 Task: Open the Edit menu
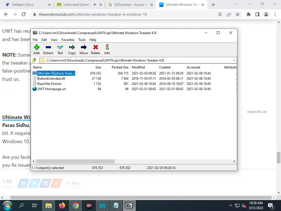click(44, 40)
